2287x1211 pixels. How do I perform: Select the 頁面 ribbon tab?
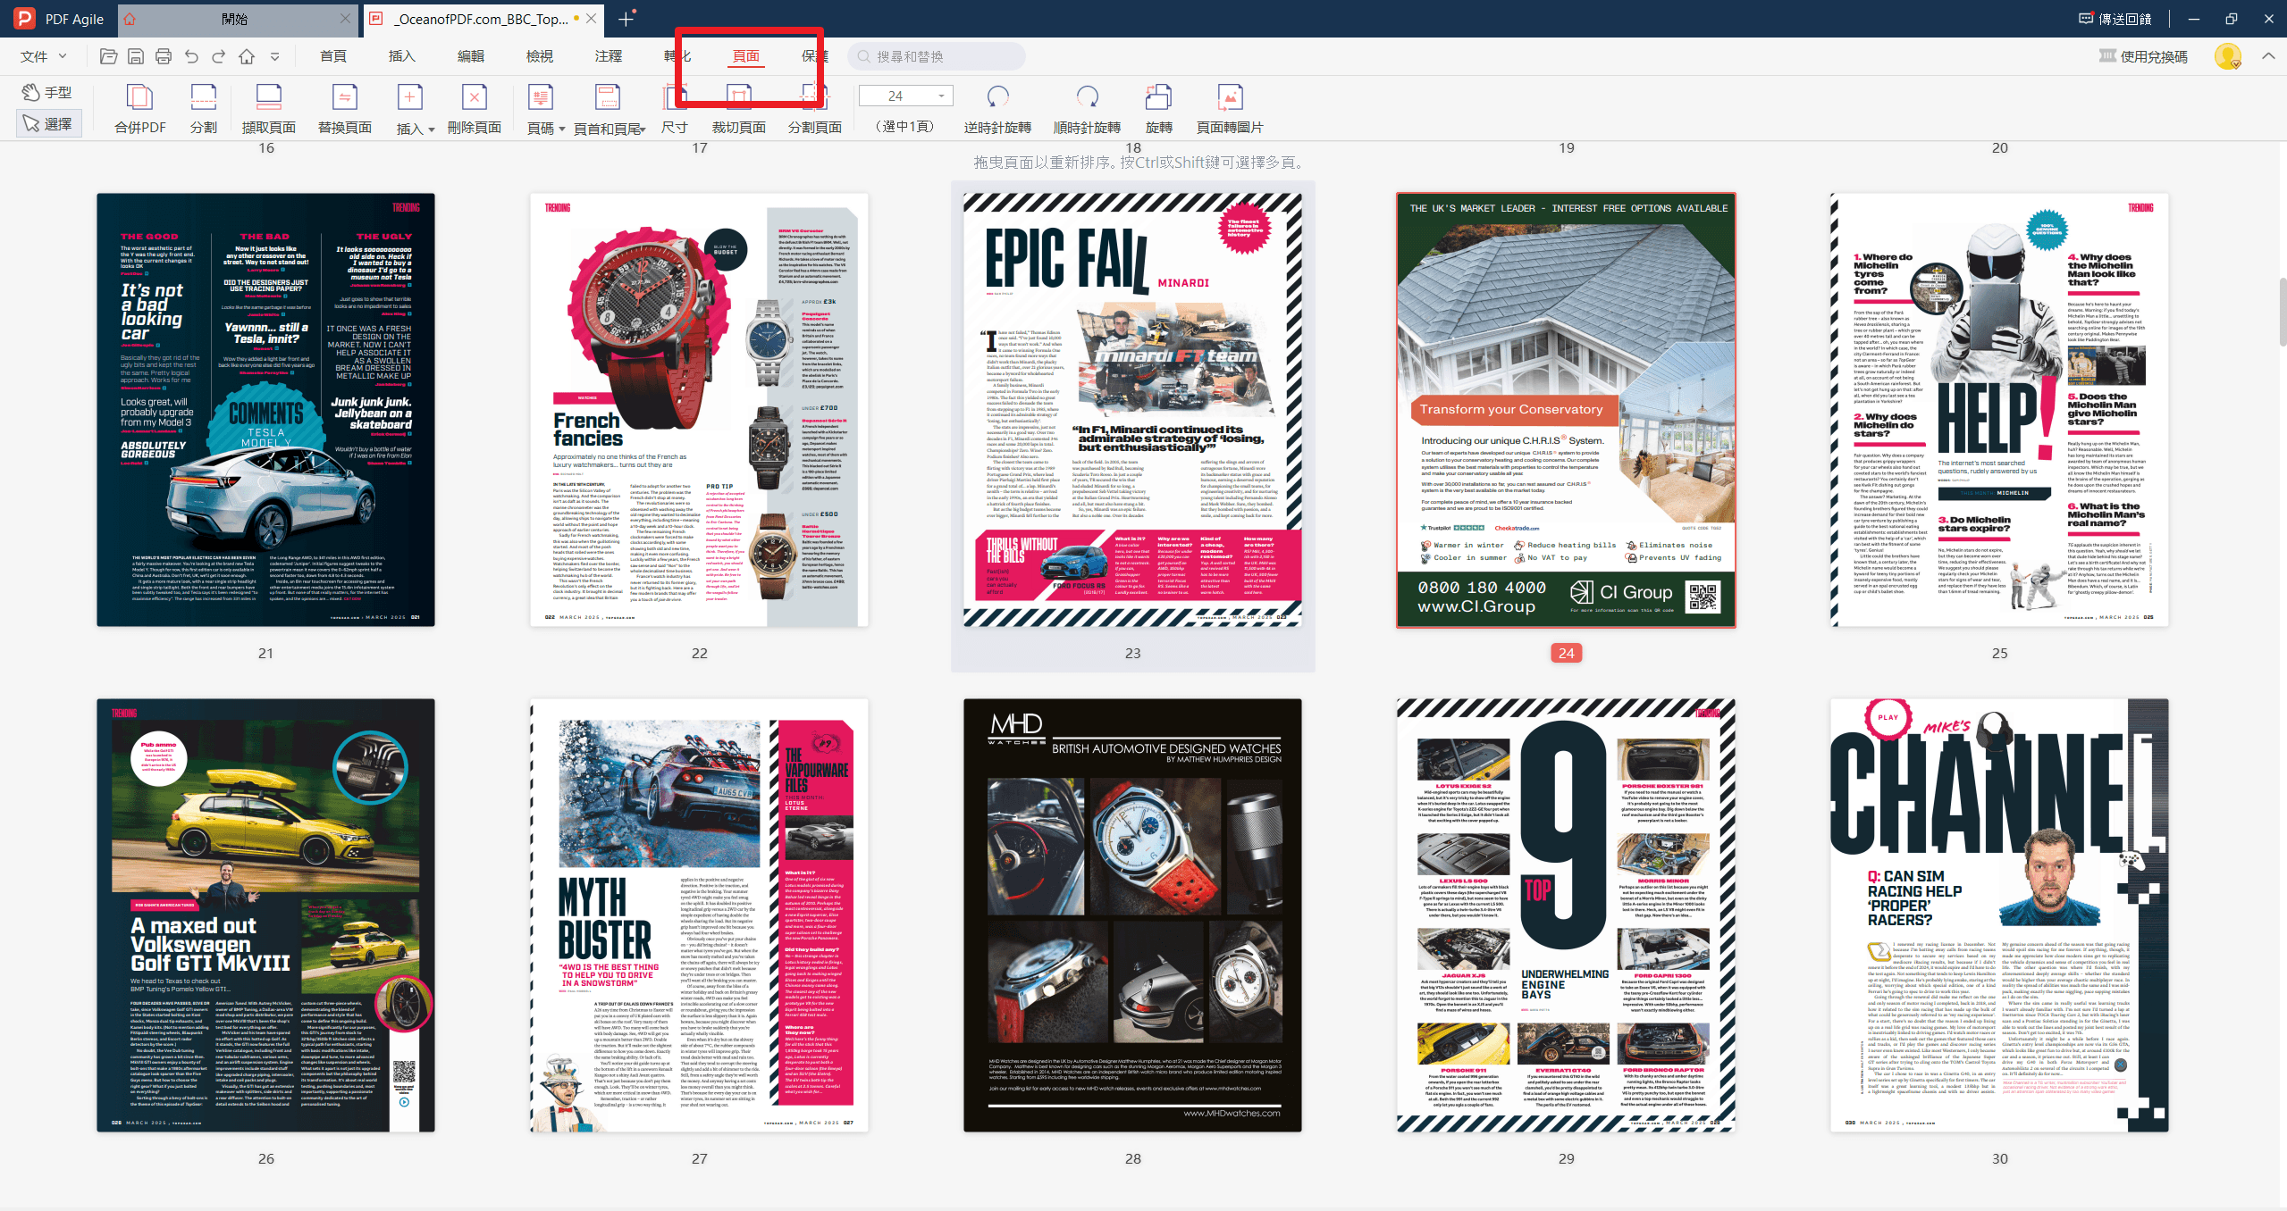coord(746,56)
